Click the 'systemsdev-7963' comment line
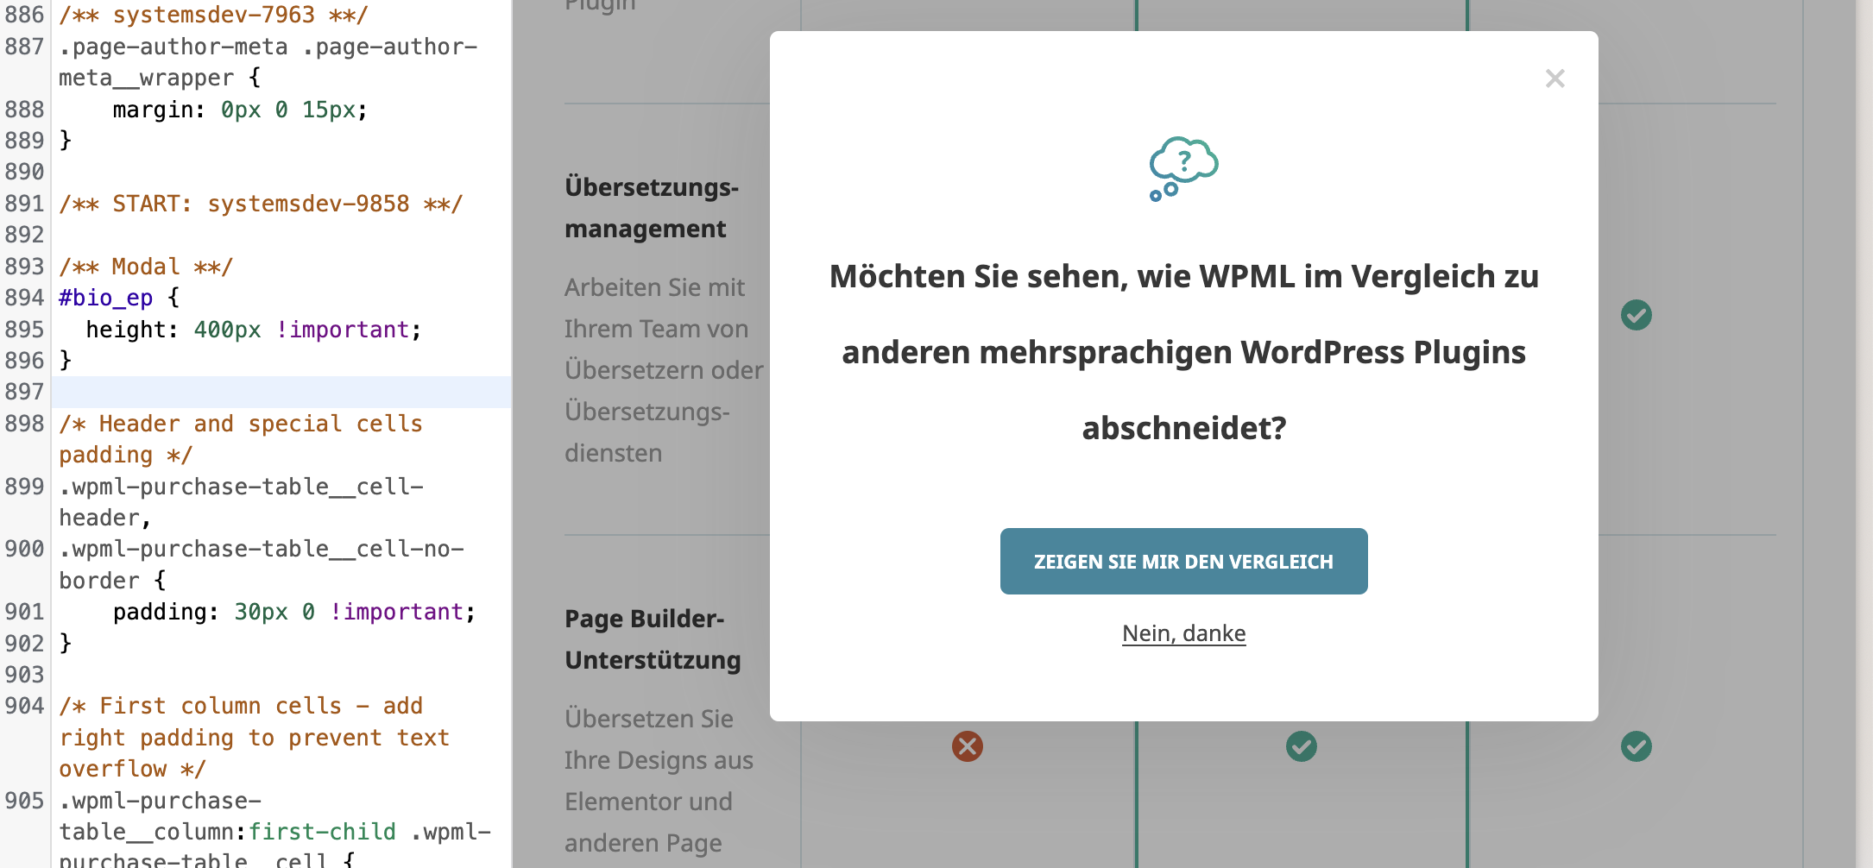This screenshot has width=1873, height=868. [x=213, y=15]
